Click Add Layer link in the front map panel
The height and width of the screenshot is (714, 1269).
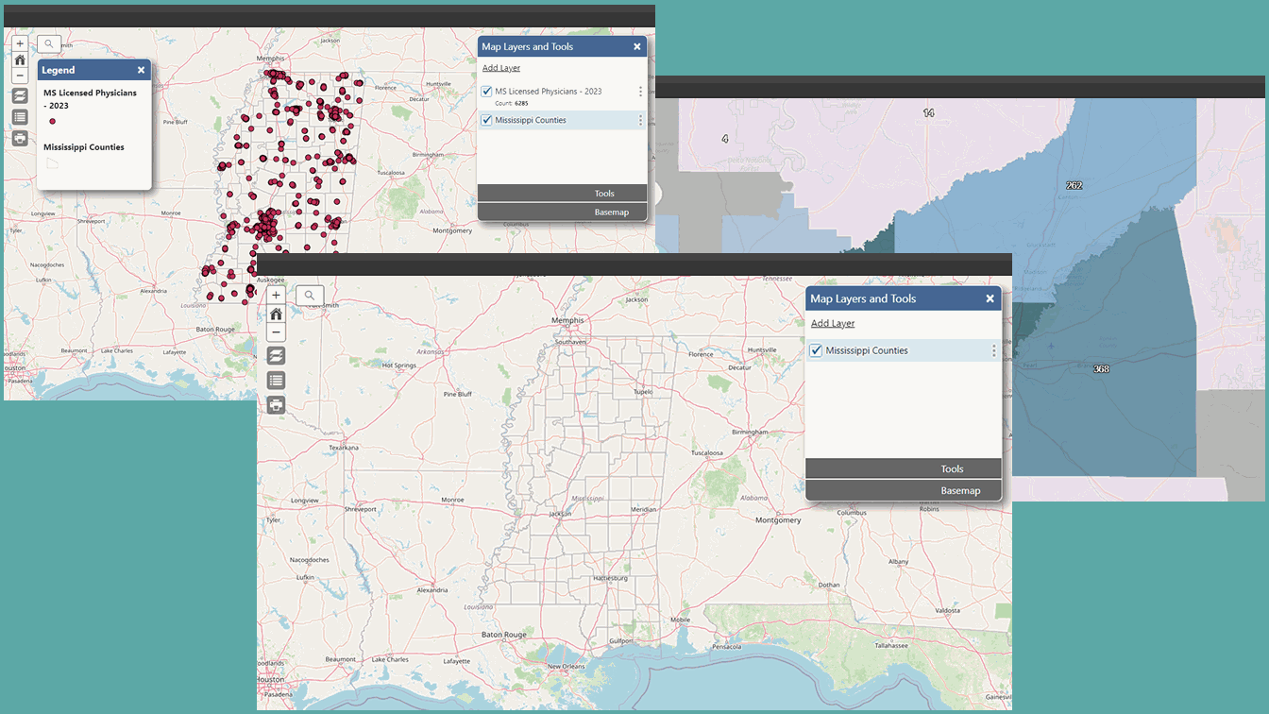click(833, 323)
